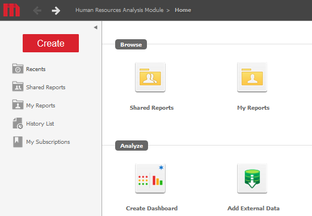Select the Browse section header

click(131, 44)
